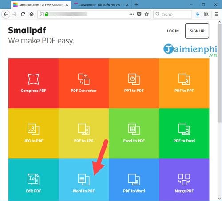Bookmark this page with the star
This screenshot has height=201, width=222.
(147, 14)
